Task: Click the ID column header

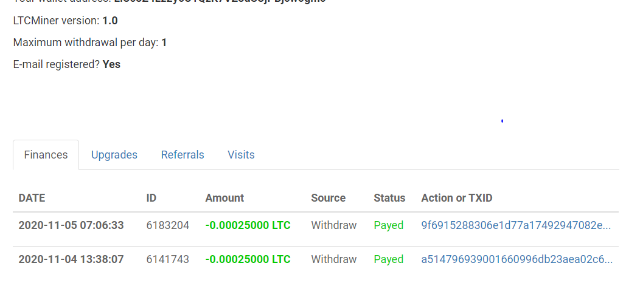Action: (x=151, y=198)
